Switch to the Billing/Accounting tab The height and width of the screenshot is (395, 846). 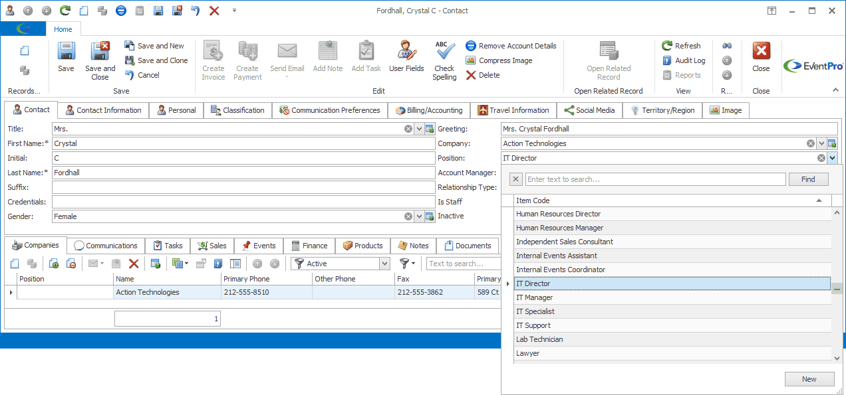click(429, 110)
